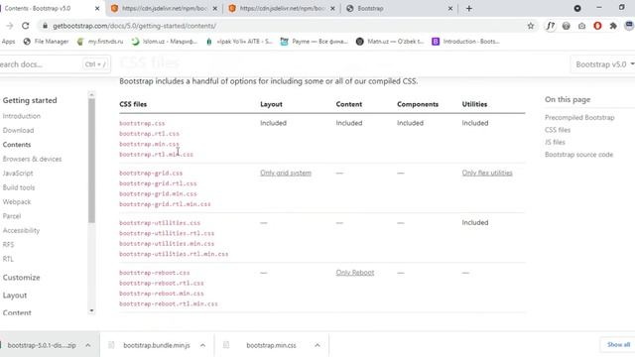The image size is (635, 357).
Task: Open new browser tab with plus
Action: 469,8
